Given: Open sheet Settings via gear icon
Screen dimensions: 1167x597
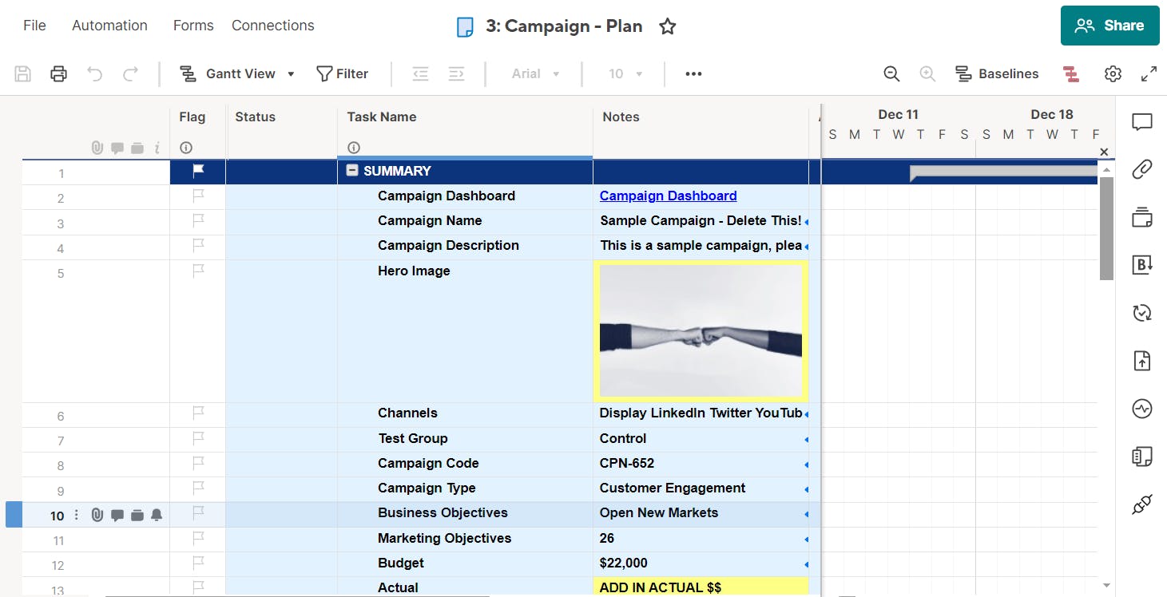Looking at the screenshot, I should point(1113,73).
